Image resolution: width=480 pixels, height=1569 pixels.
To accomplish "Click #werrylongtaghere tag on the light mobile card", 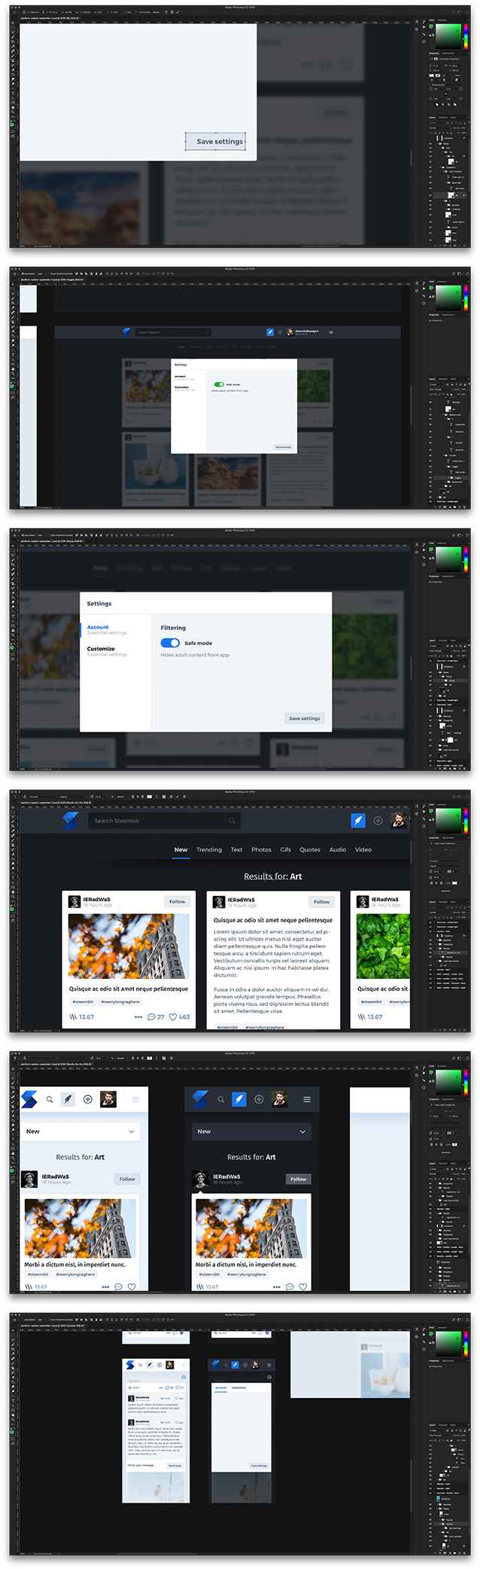I will pyautogui.click(x=75, y=1274).
